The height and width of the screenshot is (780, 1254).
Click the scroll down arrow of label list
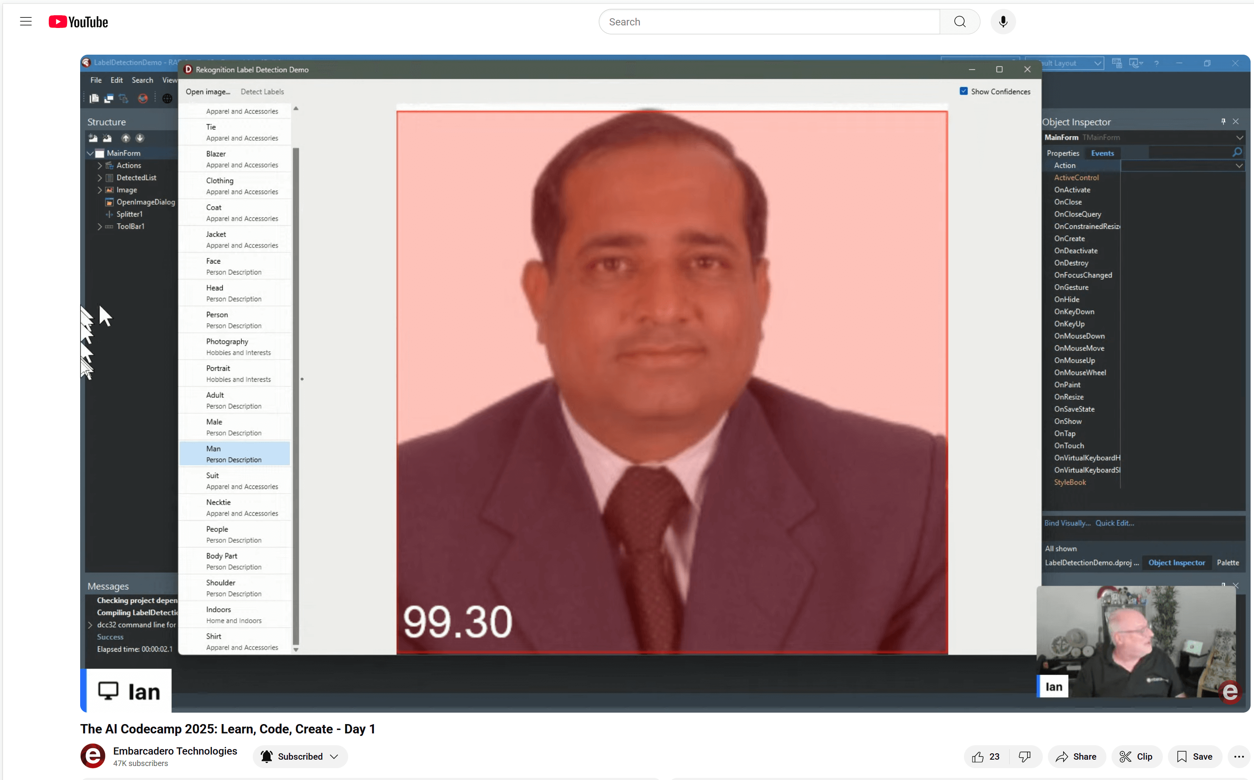(296, 650)
